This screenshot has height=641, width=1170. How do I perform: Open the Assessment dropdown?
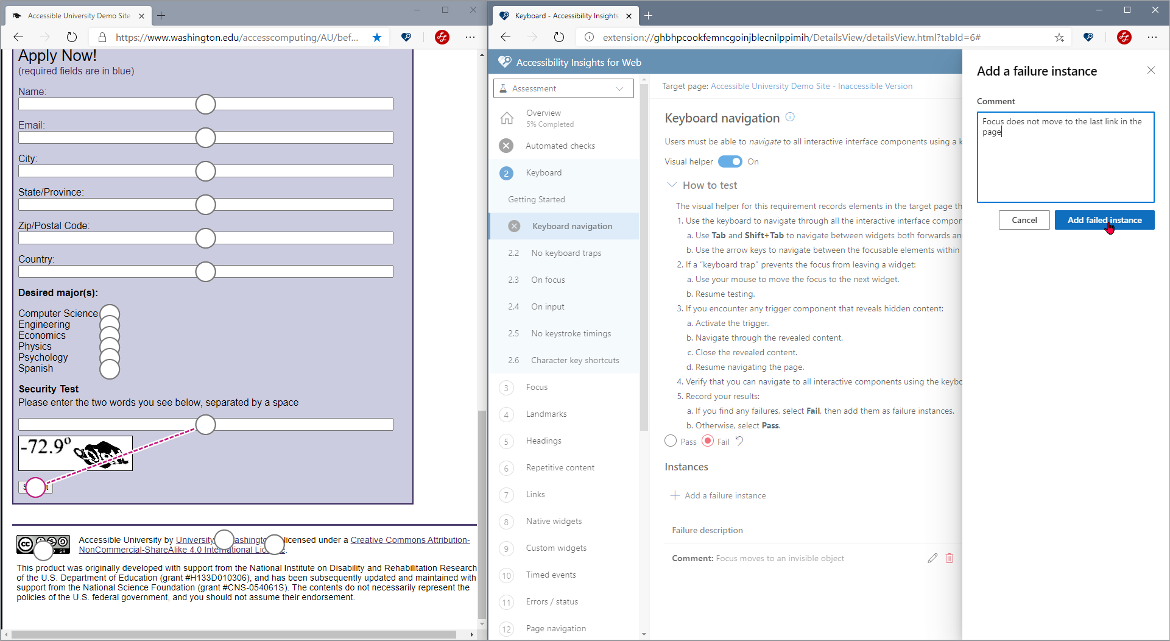click(563, 88)
